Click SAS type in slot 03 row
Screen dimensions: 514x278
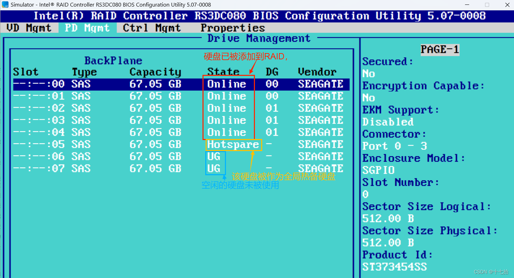(81, 120)
